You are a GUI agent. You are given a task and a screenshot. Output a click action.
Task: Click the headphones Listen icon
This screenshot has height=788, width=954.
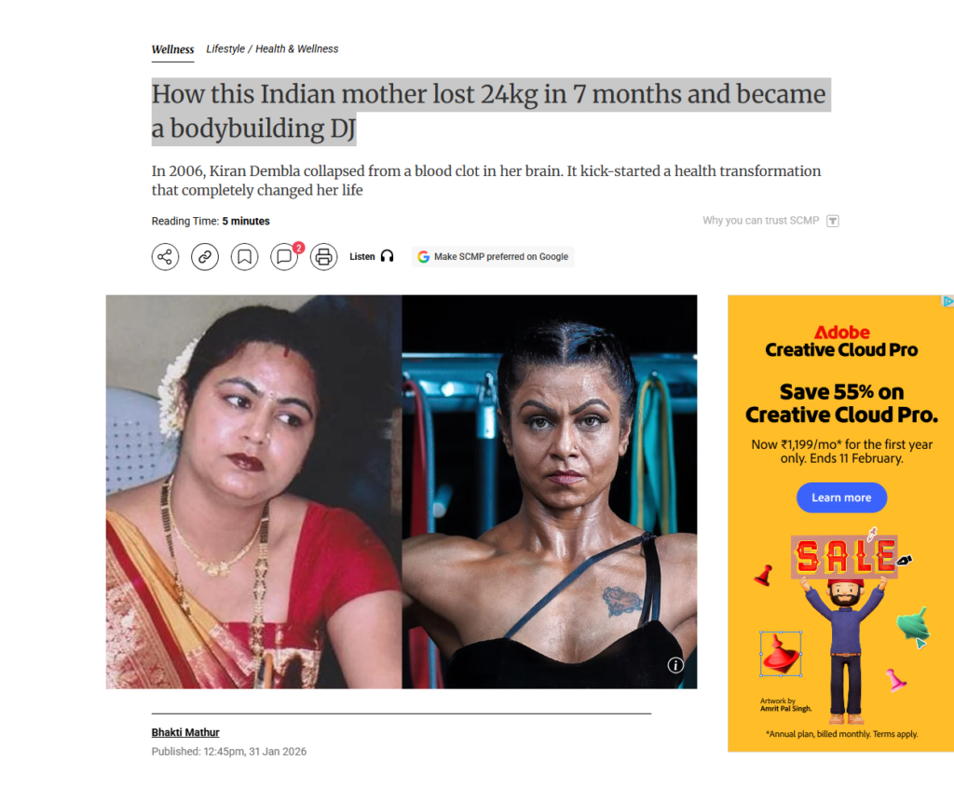coord(387,256)
